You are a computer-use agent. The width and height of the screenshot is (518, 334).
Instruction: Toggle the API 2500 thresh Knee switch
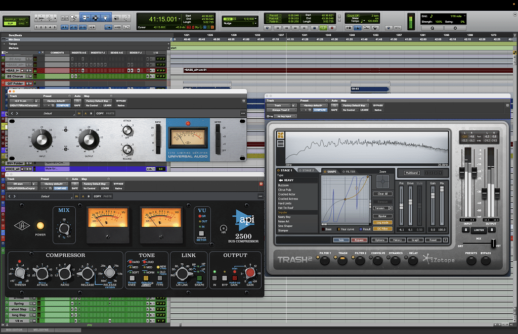tap(132, 278)
